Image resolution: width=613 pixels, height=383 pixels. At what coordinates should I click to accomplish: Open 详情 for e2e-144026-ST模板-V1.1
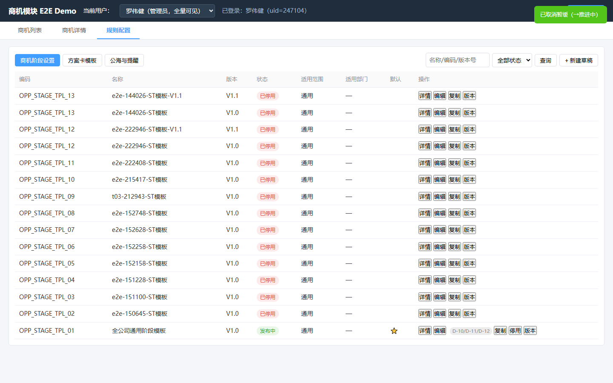click(x=425, y=96)
